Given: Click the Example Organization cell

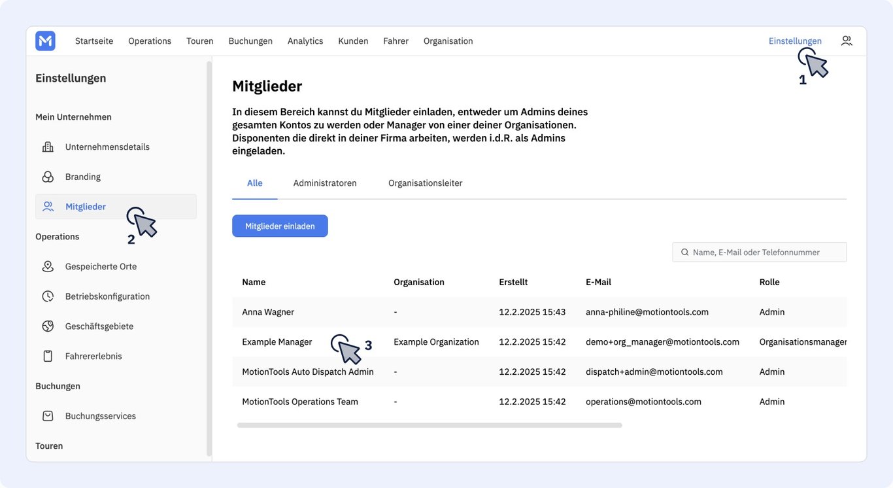Looking at the screenshot, I should click(x=436, y=342).
